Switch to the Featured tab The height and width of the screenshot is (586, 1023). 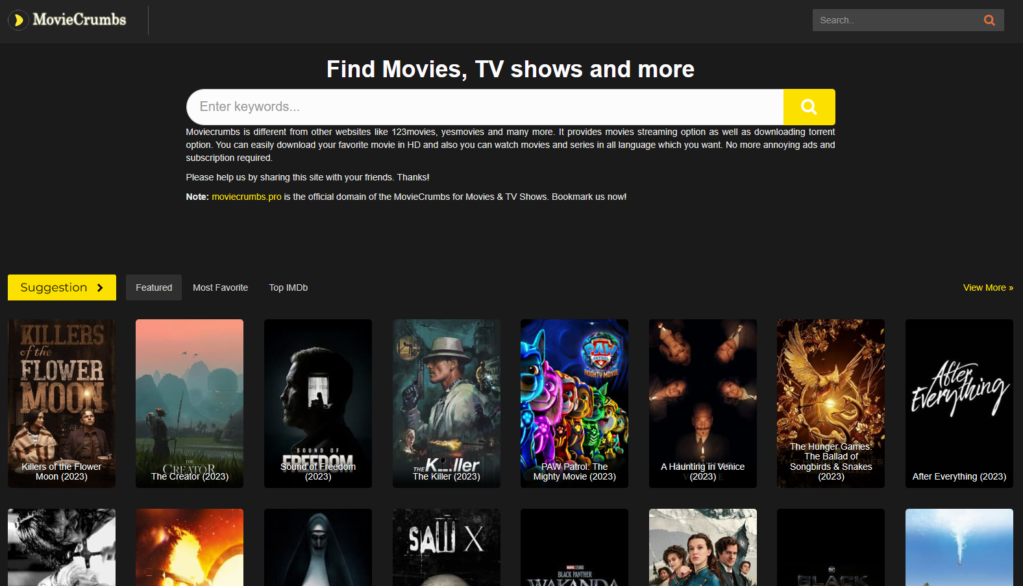coord(154,287)
